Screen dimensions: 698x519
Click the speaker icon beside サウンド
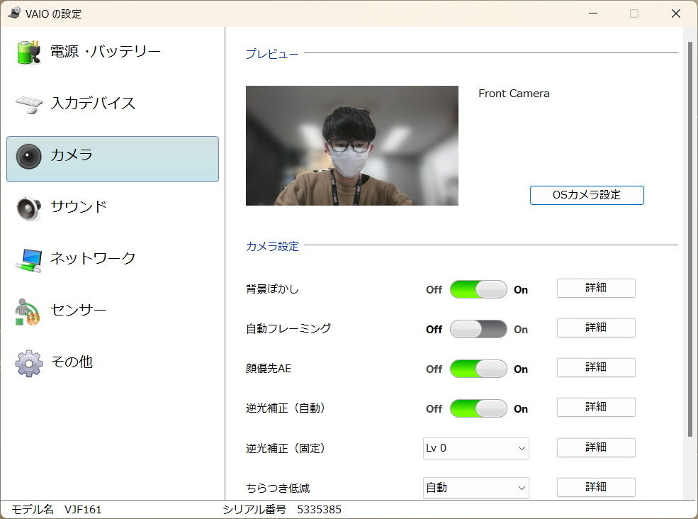[29, 208]
